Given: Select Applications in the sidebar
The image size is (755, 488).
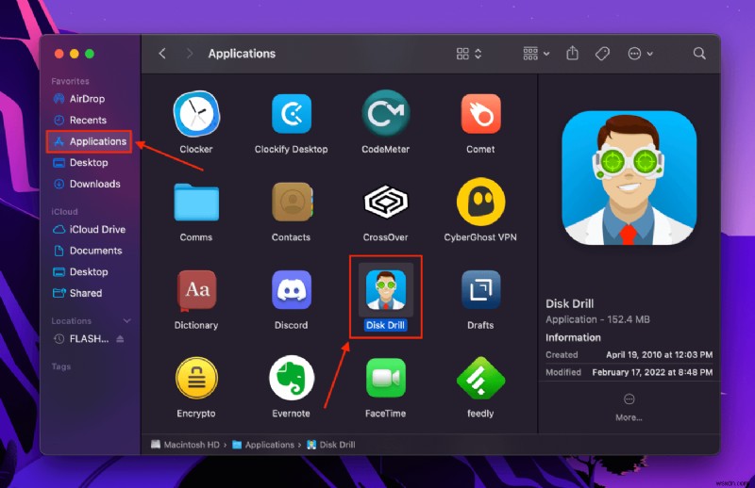Looking at the screenshot, I should pos(90,141).
